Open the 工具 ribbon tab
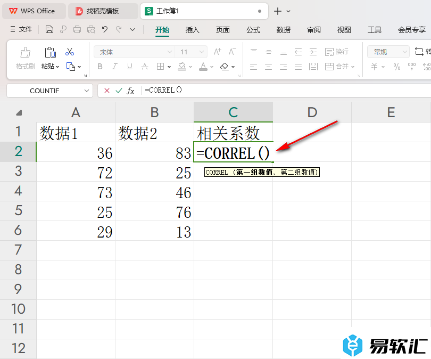Image resolution: width=431 pixels, height=359 pixels. [x=375, y=30]
